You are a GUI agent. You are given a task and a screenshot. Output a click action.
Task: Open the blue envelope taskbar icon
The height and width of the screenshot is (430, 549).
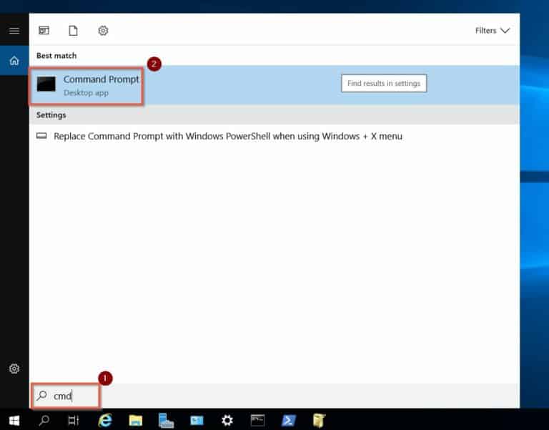point(197,420)
